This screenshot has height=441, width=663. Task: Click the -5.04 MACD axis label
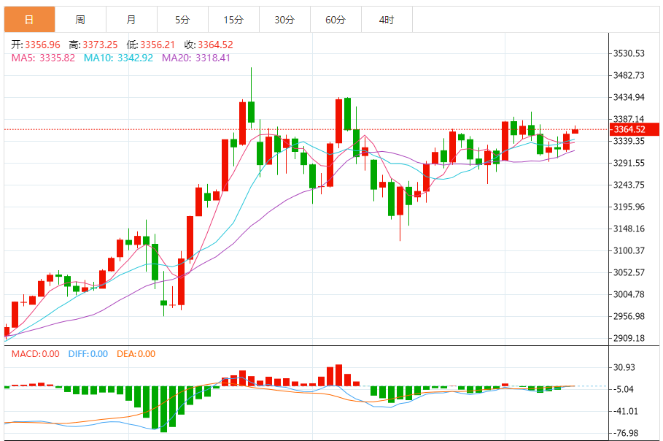pyautogui.click(x=624, y=389)
